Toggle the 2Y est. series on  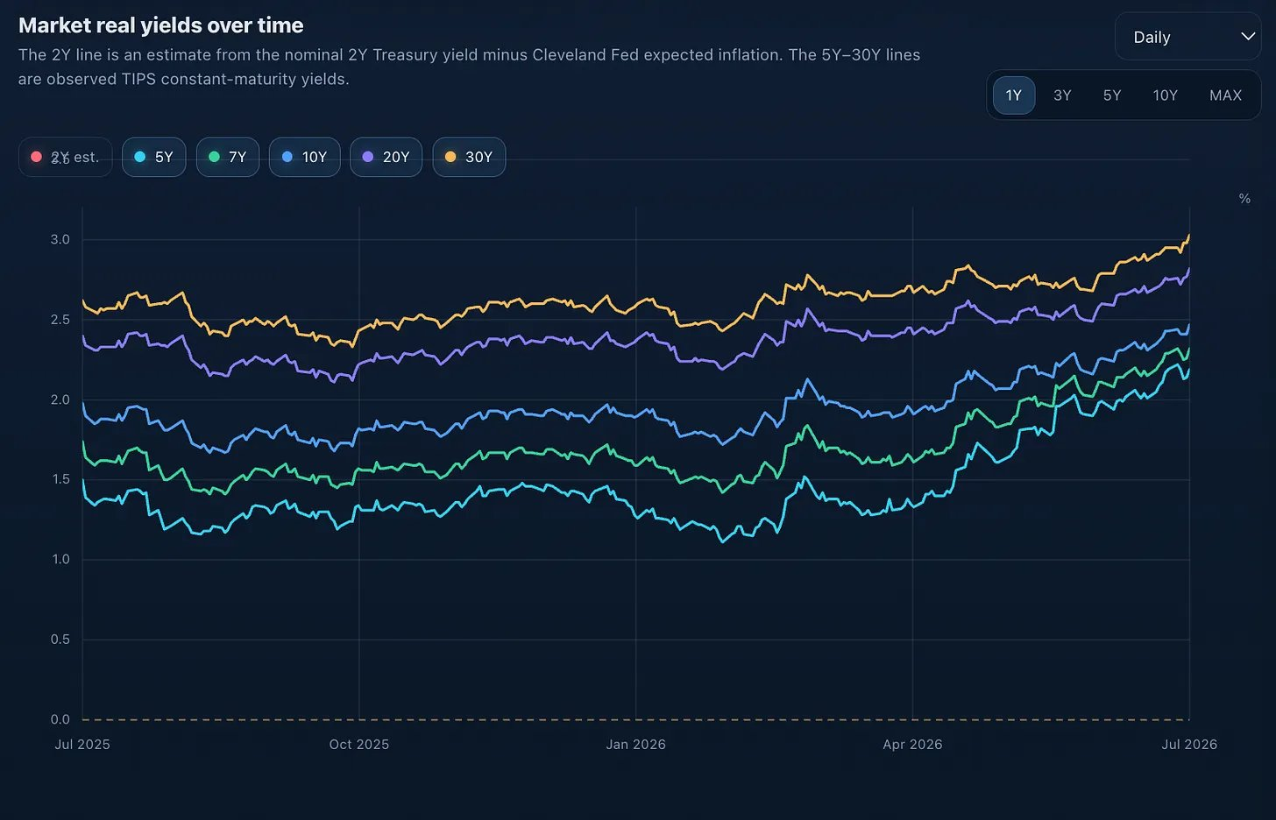[x=66, y=157]
